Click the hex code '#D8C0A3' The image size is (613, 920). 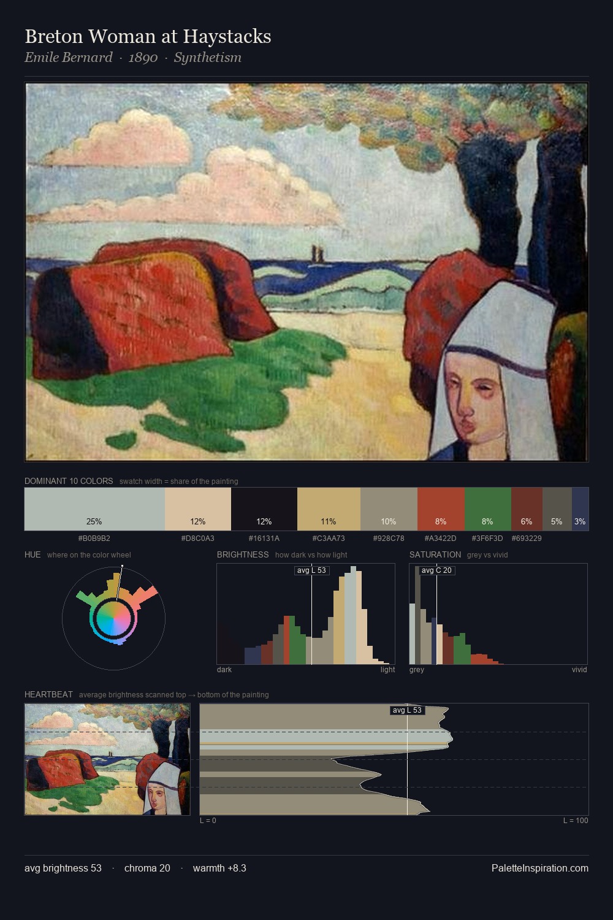click(x=198, y=539)
